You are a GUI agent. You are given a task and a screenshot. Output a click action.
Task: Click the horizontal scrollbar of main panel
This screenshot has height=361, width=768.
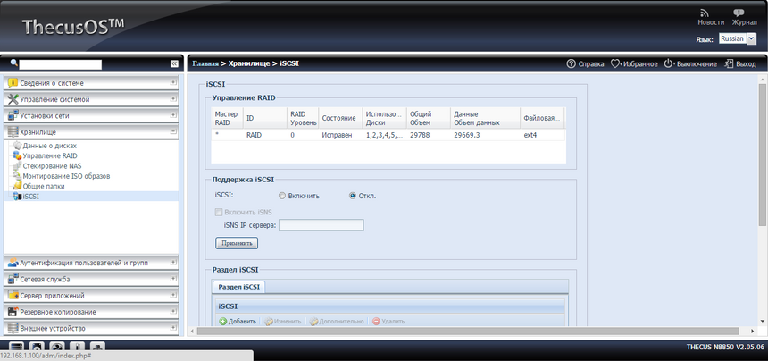pyautogui.click(x=467, y=332)
